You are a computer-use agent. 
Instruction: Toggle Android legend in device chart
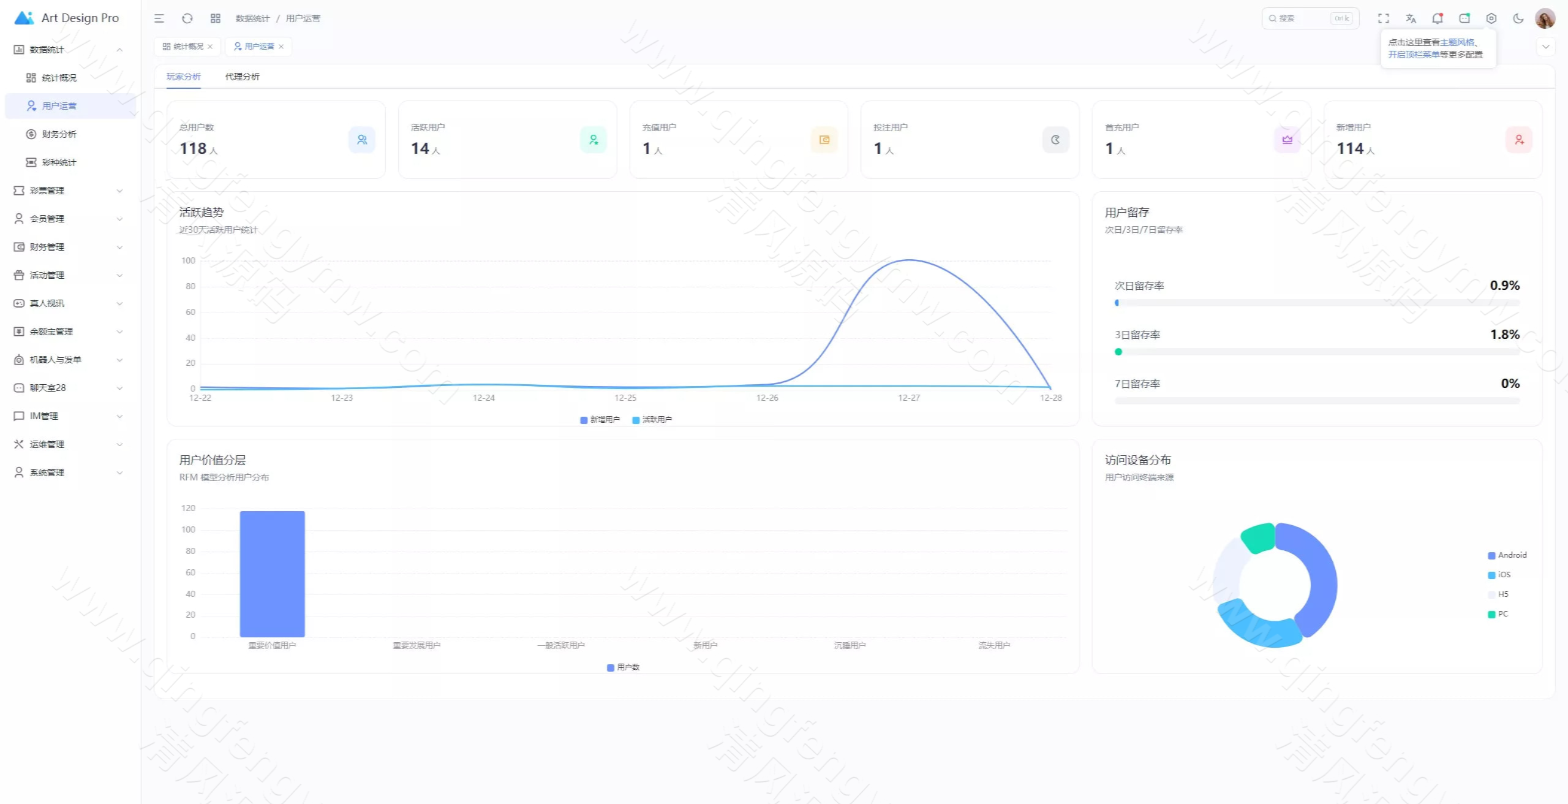click(1507, 555)
